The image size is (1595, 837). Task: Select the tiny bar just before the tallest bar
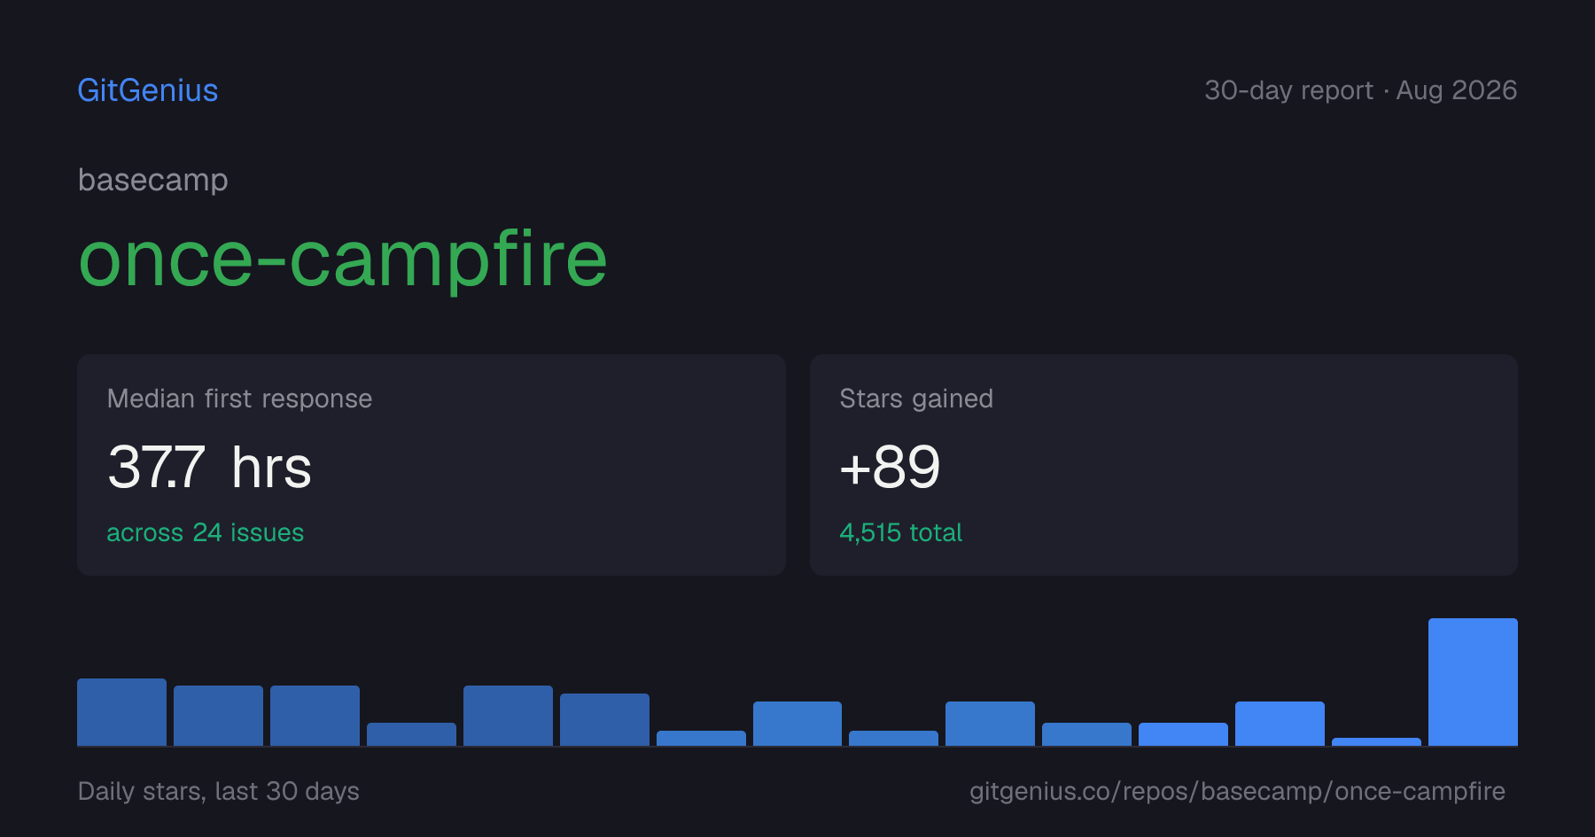[1376, 742]
